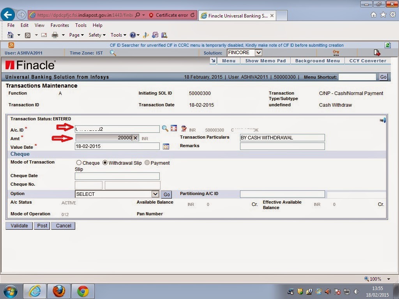This screenshot has height=299, width=399.
Task: Click the Windows Start button
Action: click(11, 291)
